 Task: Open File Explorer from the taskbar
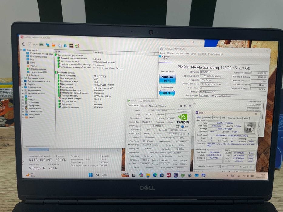tap(148, 175)
